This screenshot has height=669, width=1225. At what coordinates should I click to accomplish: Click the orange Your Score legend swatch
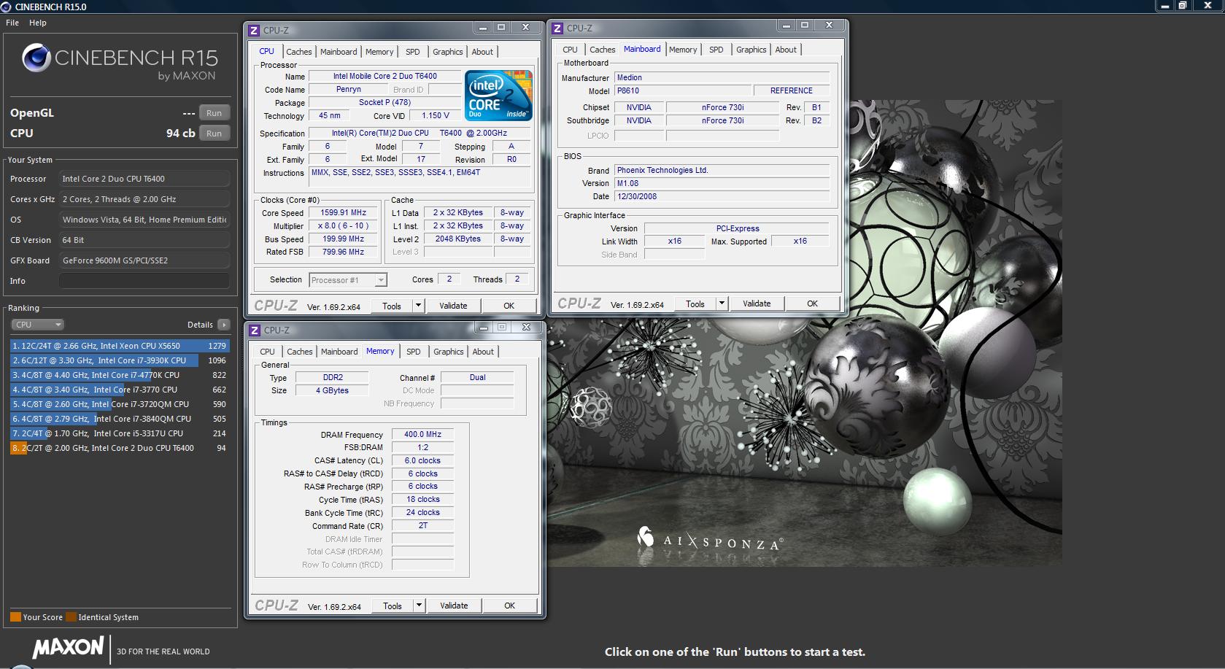[15, 617]
